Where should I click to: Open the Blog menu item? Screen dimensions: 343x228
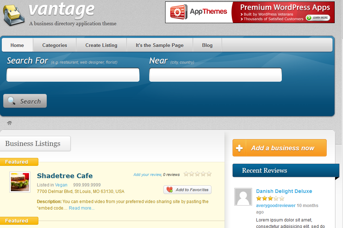pyautogui.click(x=207, y=45)
